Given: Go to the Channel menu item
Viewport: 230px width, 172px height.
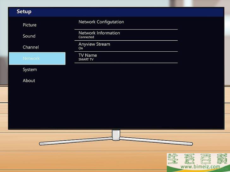Looking at the screenshot, I should 31,47.
